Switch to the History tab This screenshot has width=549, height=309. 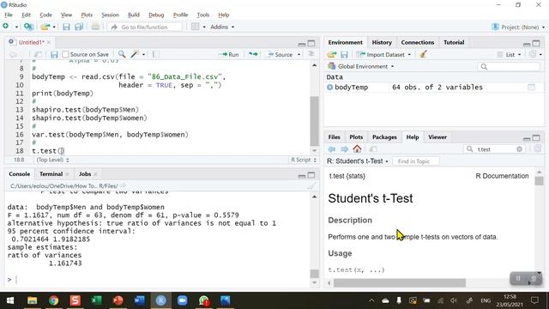click(382, 42)
